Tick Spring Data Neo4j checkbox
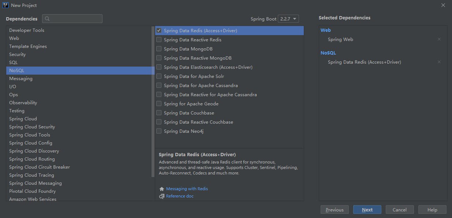The width and height of the screenshot is (452, 218). click(159, 131)
